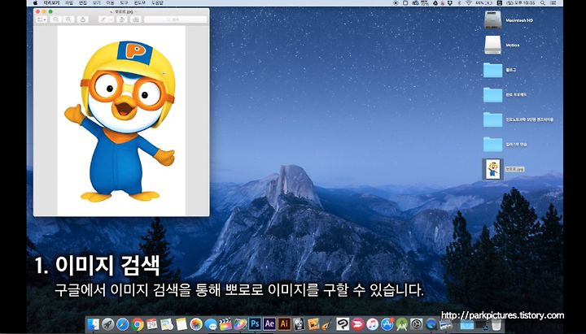
Task: Open the Apple menu
Action: tap(35, 2)
